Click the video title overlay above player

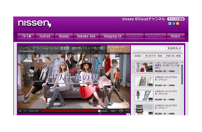tap(62, 48)
